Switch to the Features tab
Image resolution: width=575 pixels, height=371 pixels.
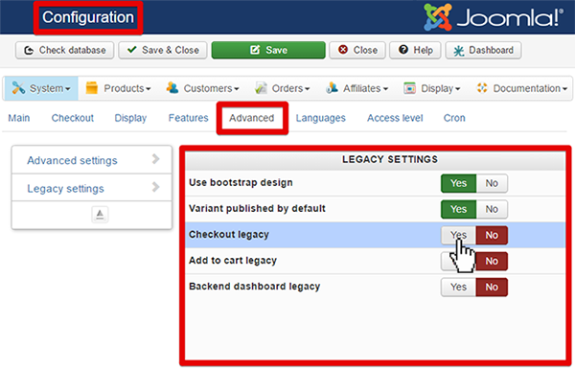click(x=188, y=118)
